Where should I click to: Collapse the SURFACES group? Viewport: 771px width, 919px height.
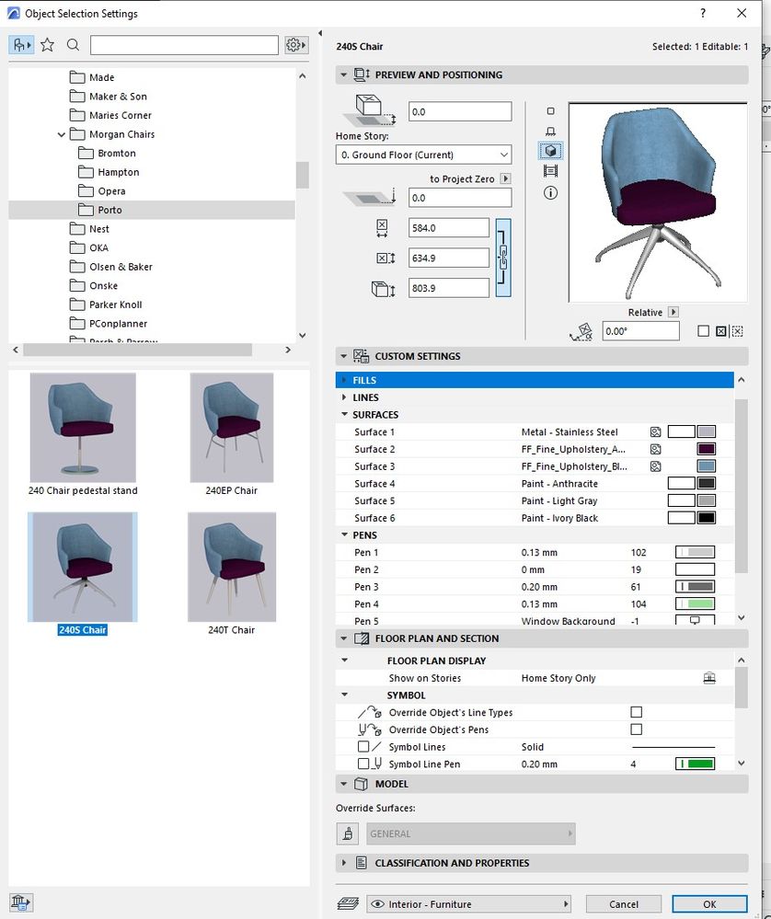pyautogui.click(x=344, y=414)
